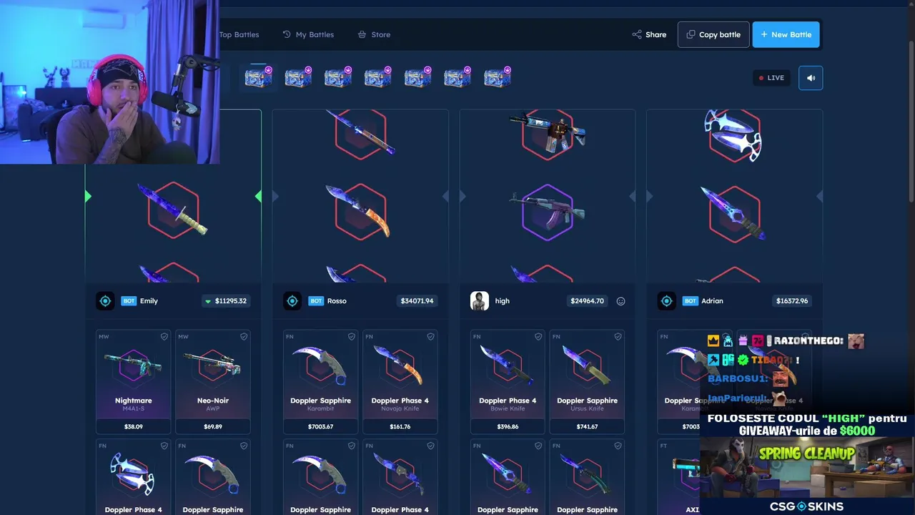Open player high's profile avatar
Screen dimensions: 915x515
point(480,301)
